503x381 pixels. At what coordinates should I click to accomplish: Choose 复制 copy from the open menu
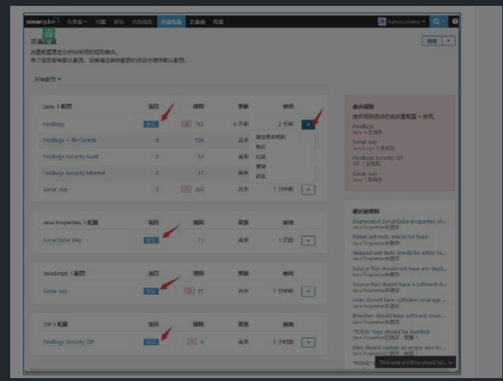click(x=261, y=166)
